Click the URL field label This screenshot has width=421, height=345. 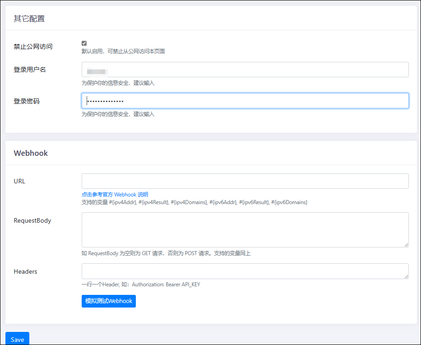19,181
